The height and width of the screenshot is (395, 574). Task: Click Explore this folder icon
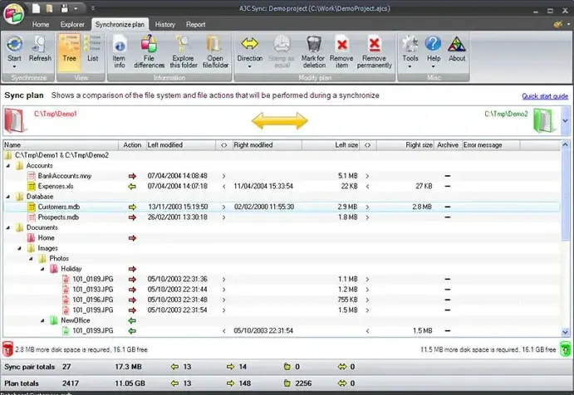point(183,44)
